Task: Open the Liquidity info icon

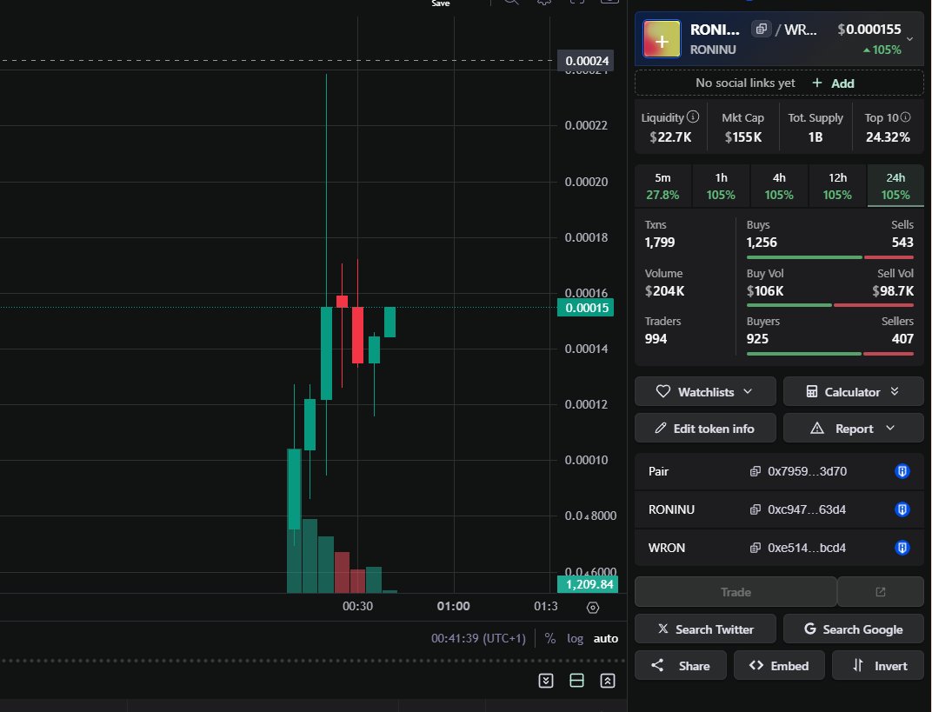Action: pyautogui.click(x=693, y=117)
